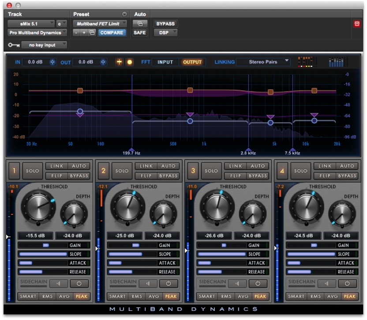Click the copy preset settings icon
367x320 pixels.
click(92, 33)
